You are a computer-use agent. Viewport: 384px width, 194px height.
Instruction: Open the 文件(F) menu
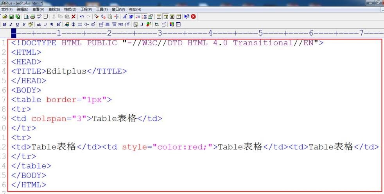[x=7, y=9]
